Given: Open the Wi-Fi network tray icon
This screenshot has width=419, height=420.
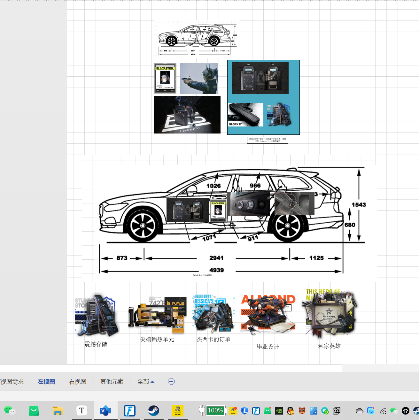Looking at the screenshot, I should coord(383,411).
